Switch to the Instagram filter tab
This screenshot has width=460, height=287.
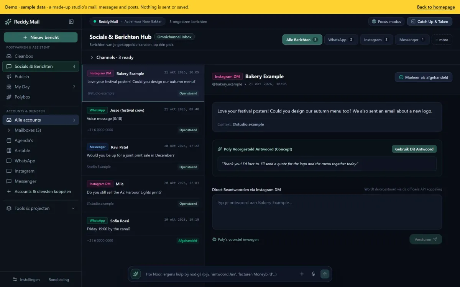[376, 40]
